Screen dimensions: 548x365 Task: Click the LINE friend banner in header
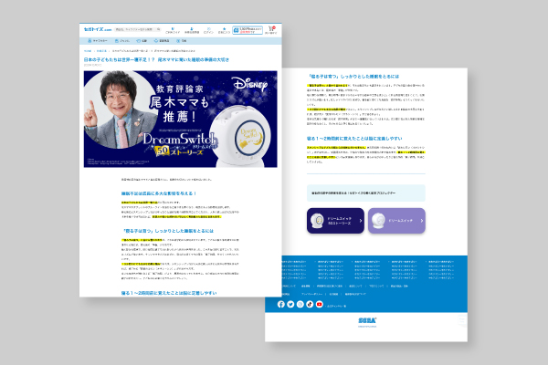click(x=248, y=30)
